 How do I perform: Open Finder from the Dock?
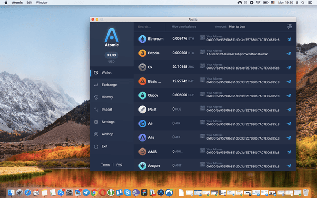point(11,192)
